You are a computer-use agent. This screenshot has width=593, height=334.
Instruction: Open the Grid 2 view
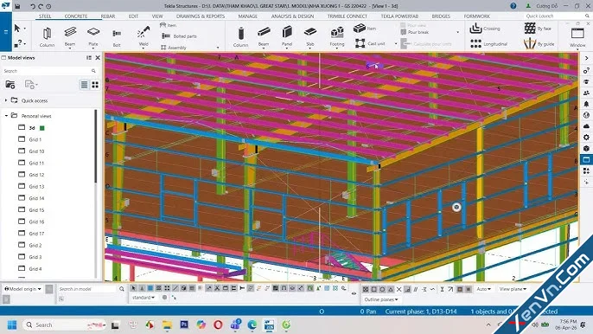tap(35, 245)
